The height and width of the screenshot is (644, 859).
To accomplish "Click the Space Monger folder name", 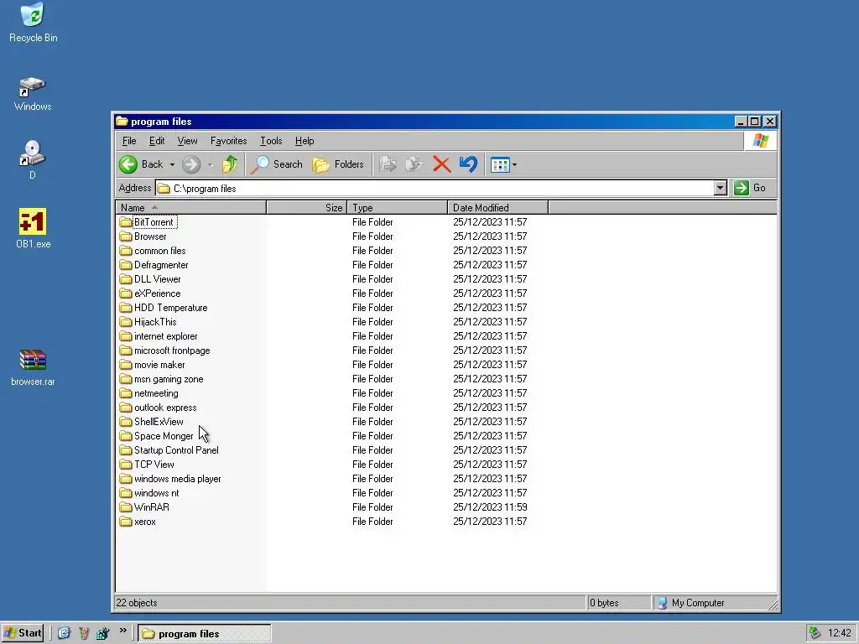I will click(x=164, y=436).
